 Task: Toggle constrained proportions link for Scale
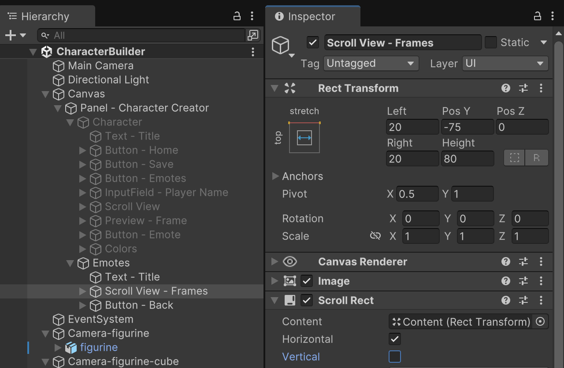(x=375, y=236)
